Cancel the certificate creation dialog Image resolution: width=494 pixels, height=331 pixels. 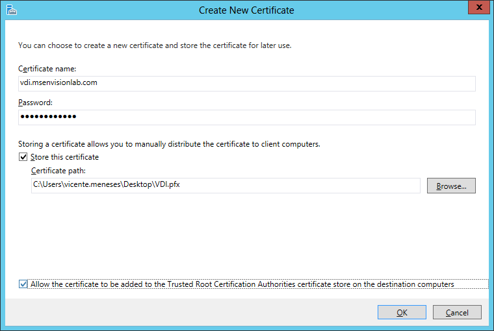457,312
